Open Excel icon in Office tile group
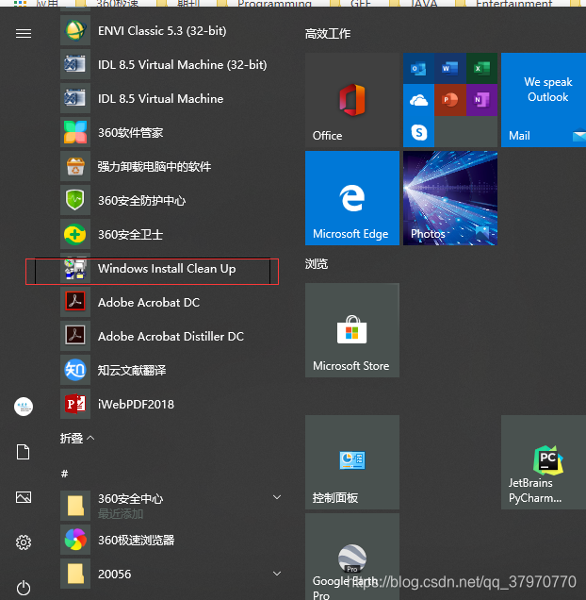 point(481,69)
